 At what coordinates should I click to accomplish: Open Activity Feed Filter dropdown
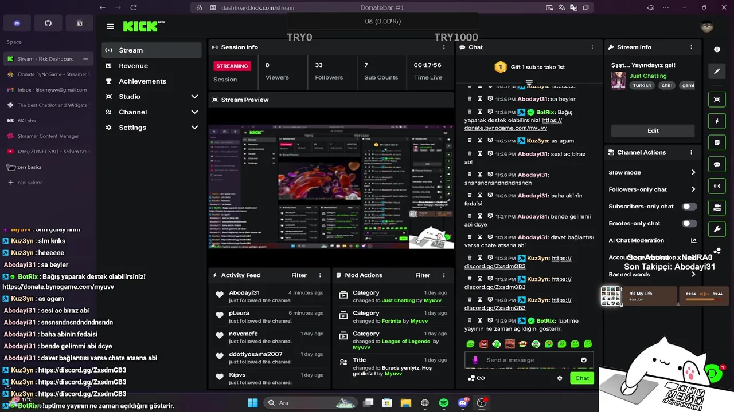click(x=299, y=275)
